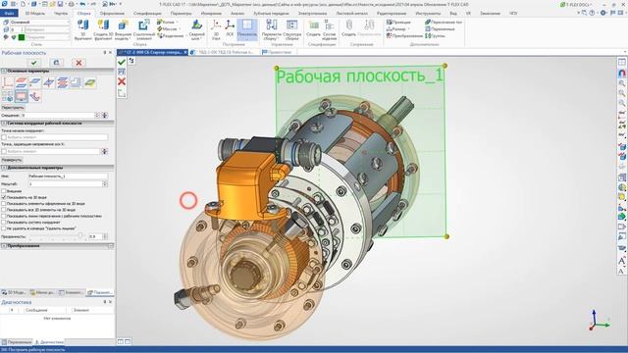Collapse Система координат рабочей плоскости section
Viewport: 628px width, 353px height.
click(4, 124)
